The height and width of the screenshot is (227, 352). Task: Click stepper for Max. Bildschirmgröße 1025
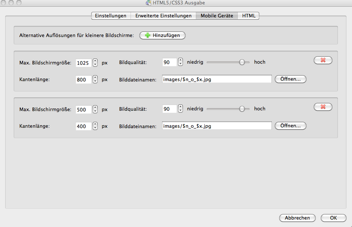(x=95, y=63)
